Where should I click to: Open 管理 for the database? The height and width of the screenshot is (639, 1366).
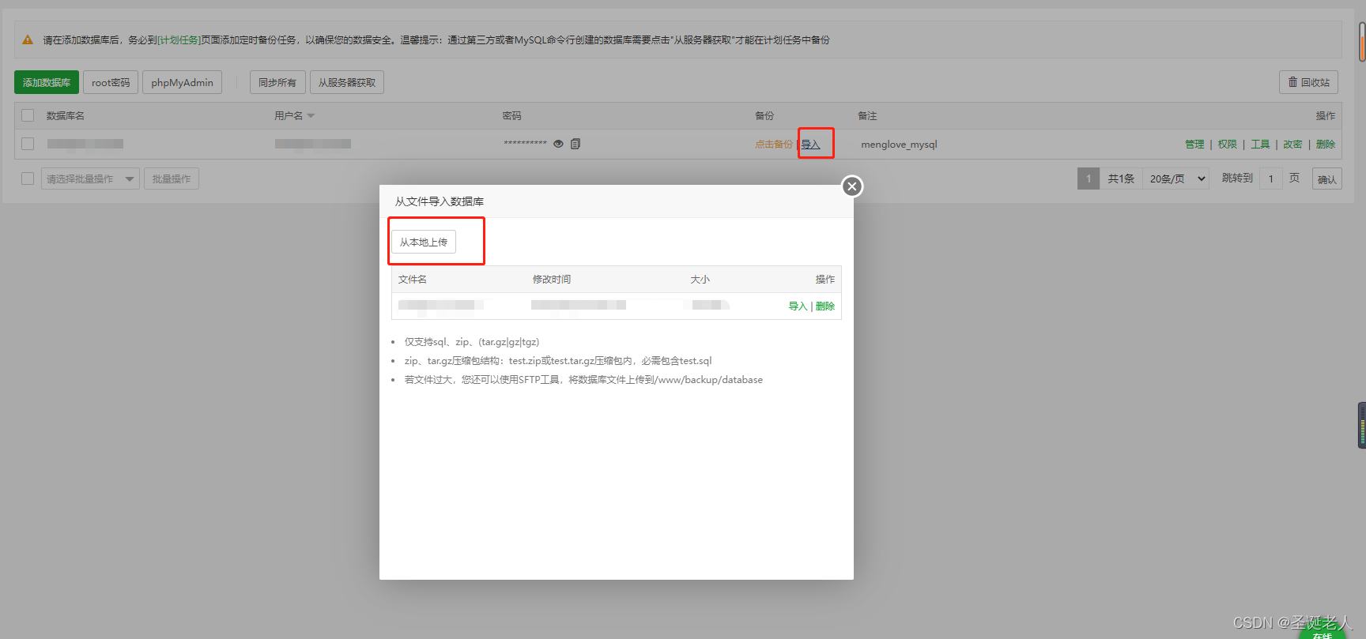coord(1194,144)
